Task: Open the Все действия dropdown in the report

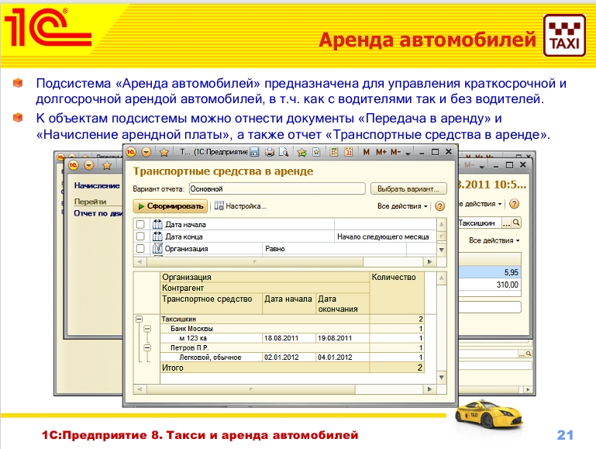Action: (x=402, y=206)
